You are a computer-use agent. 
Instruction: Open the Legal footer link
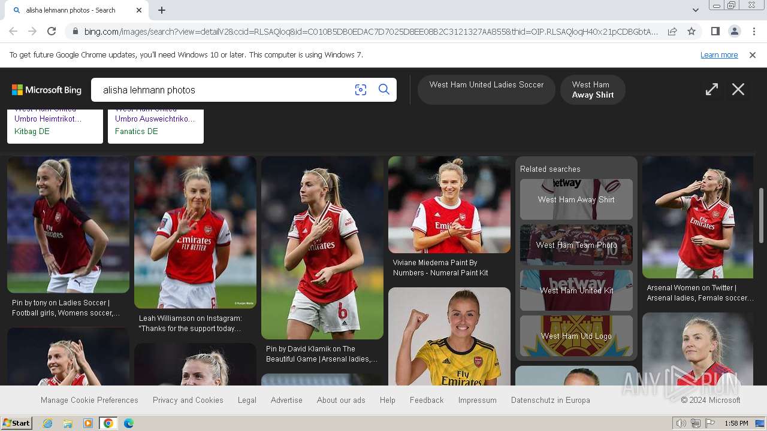(247, 400)
